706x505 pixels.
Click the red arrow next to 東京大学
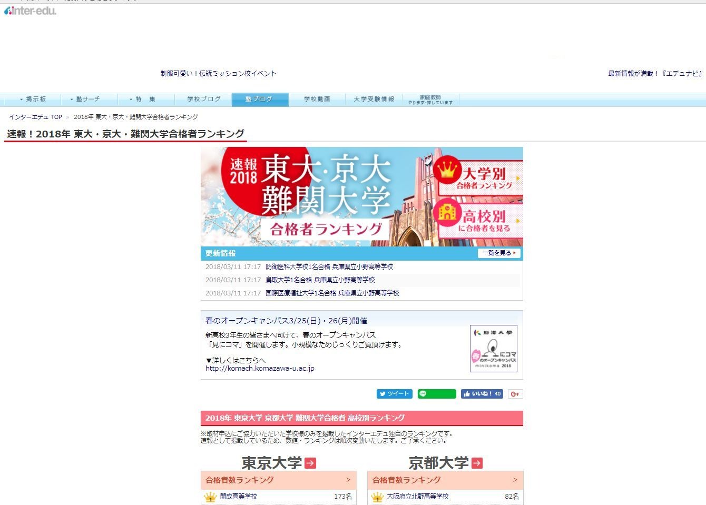tap(310, 463)
